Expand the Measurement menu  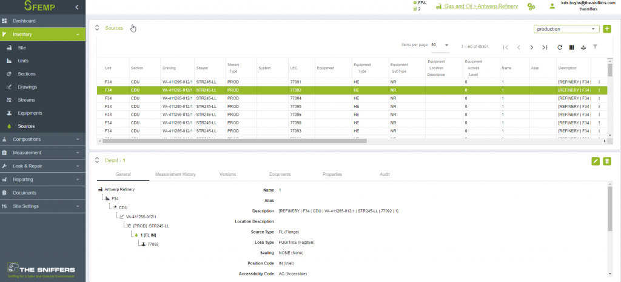42,153
